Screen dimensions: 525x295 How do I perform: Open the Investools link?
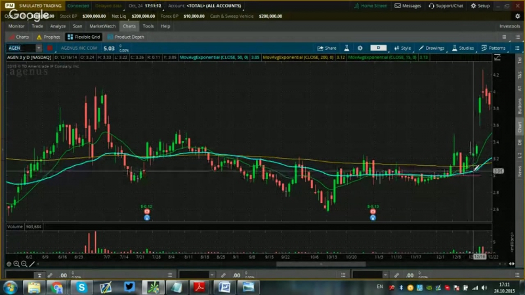tap(510, 26)
